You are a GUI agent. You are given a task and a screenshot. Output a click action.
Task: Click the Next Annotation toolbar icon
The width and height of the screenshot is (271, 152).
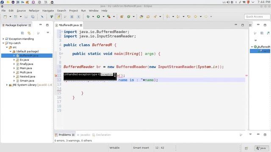[x=168, y=16]
